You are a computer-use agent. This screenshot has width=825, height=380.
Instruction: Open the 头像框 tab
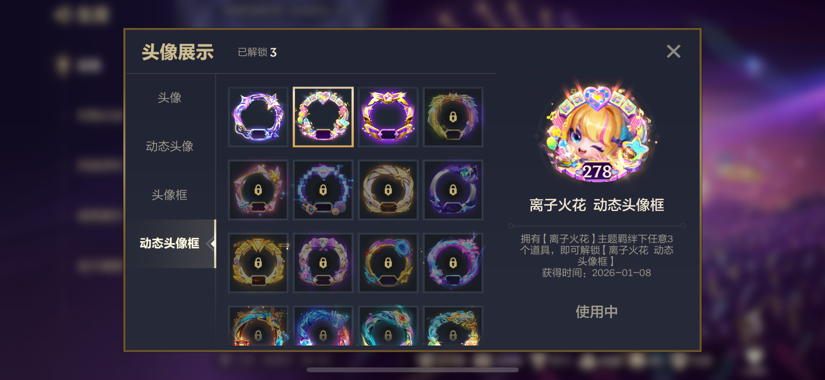coord(169,195)
